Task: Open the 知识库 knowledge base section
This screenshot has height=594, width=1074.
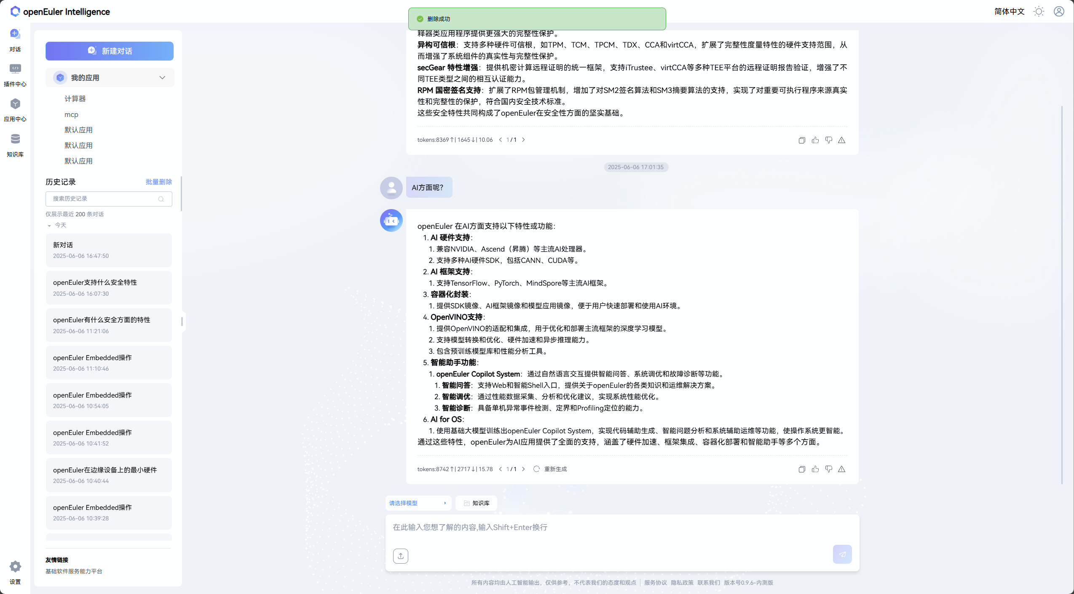Action: 15,145
